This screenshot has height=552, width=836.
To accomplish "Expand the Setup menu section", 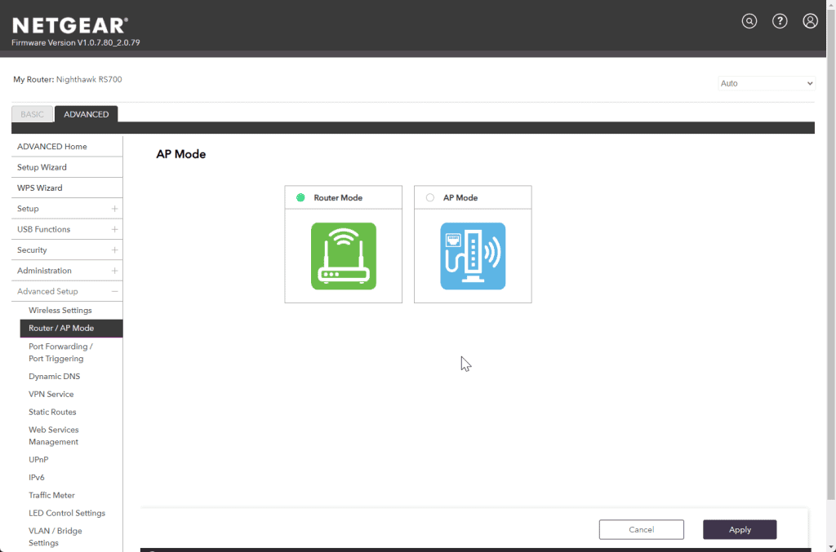I will coord(114,209).
